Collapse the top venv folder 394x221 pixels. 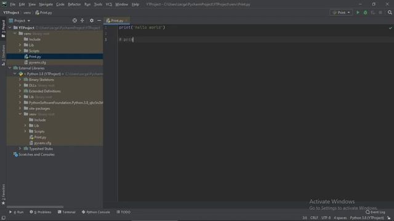tap(15, 33)
